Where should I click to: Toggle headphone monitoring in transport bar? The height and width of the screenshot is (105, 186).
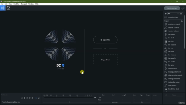click(22, 98)
